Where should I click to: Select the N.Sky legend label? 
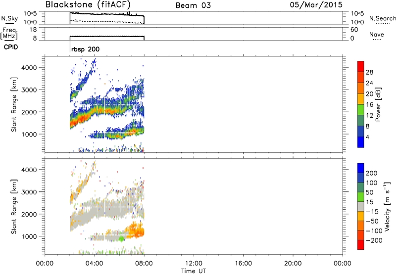tap(9, 18)
